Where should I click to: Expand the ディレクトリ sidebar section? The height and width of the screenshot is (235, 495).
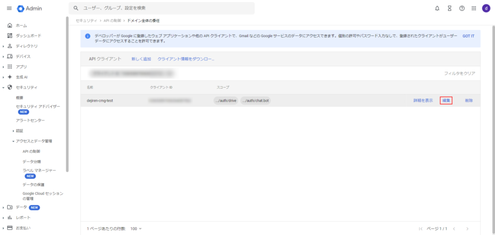click(x=3, y=46)
